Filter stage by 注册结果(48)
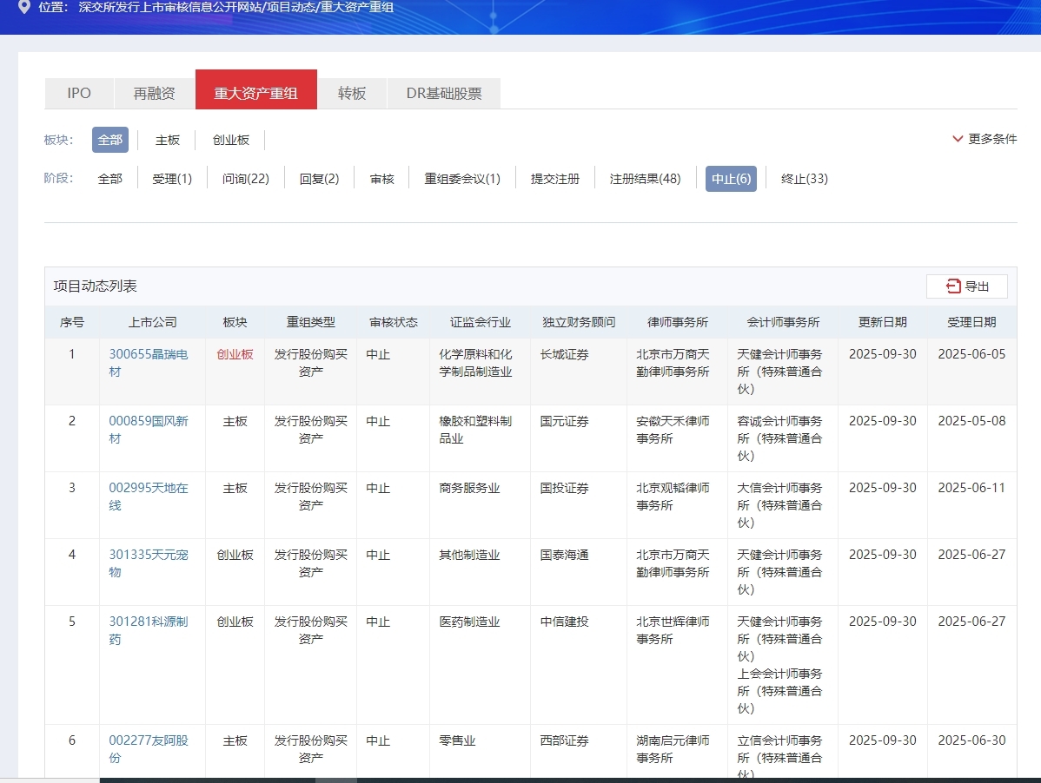Viewport: 1041px width, 783px height. coord(646,179)
